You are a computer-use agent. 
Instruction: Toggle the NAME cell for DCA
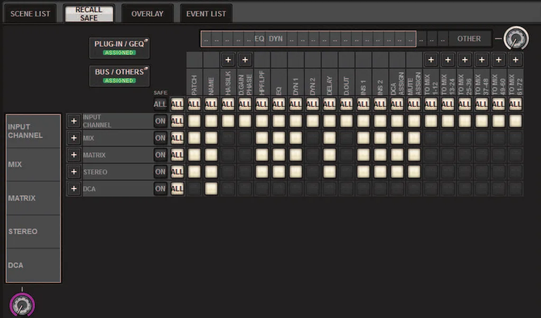click(x=211, y=189)
